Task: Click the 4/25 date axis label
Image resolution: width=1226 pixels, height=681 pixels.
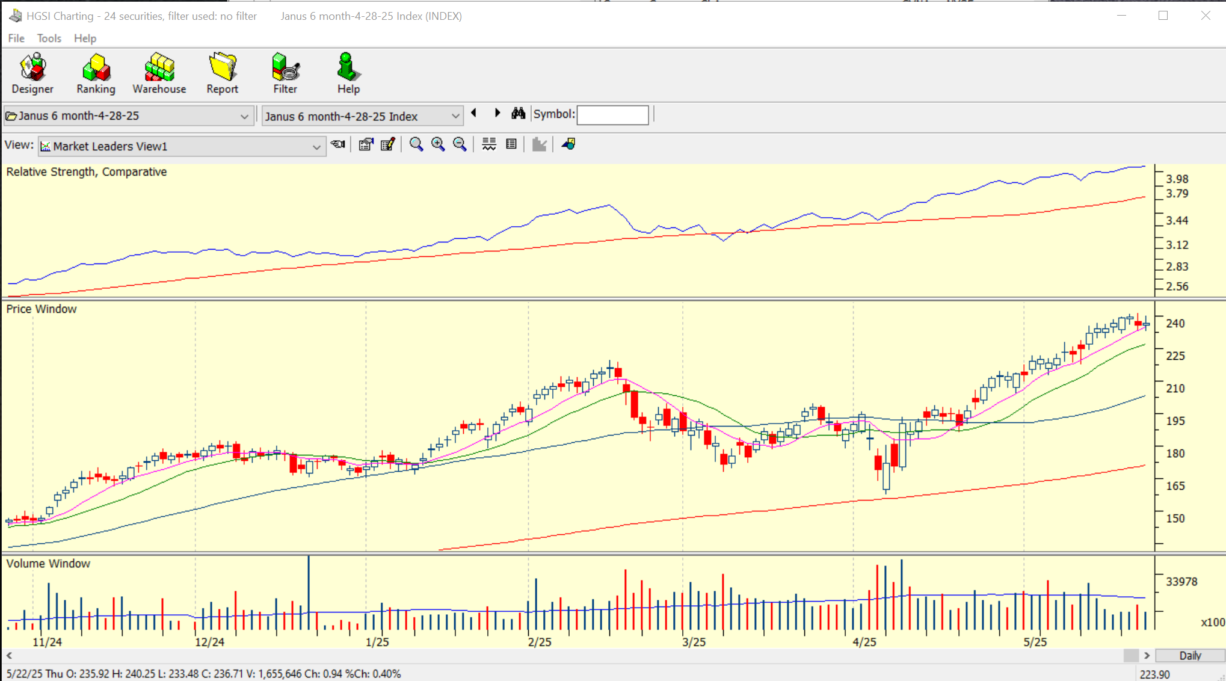Action: (864, 642)
